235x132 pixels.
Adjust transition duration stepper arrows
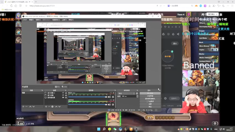click(137, 96)
